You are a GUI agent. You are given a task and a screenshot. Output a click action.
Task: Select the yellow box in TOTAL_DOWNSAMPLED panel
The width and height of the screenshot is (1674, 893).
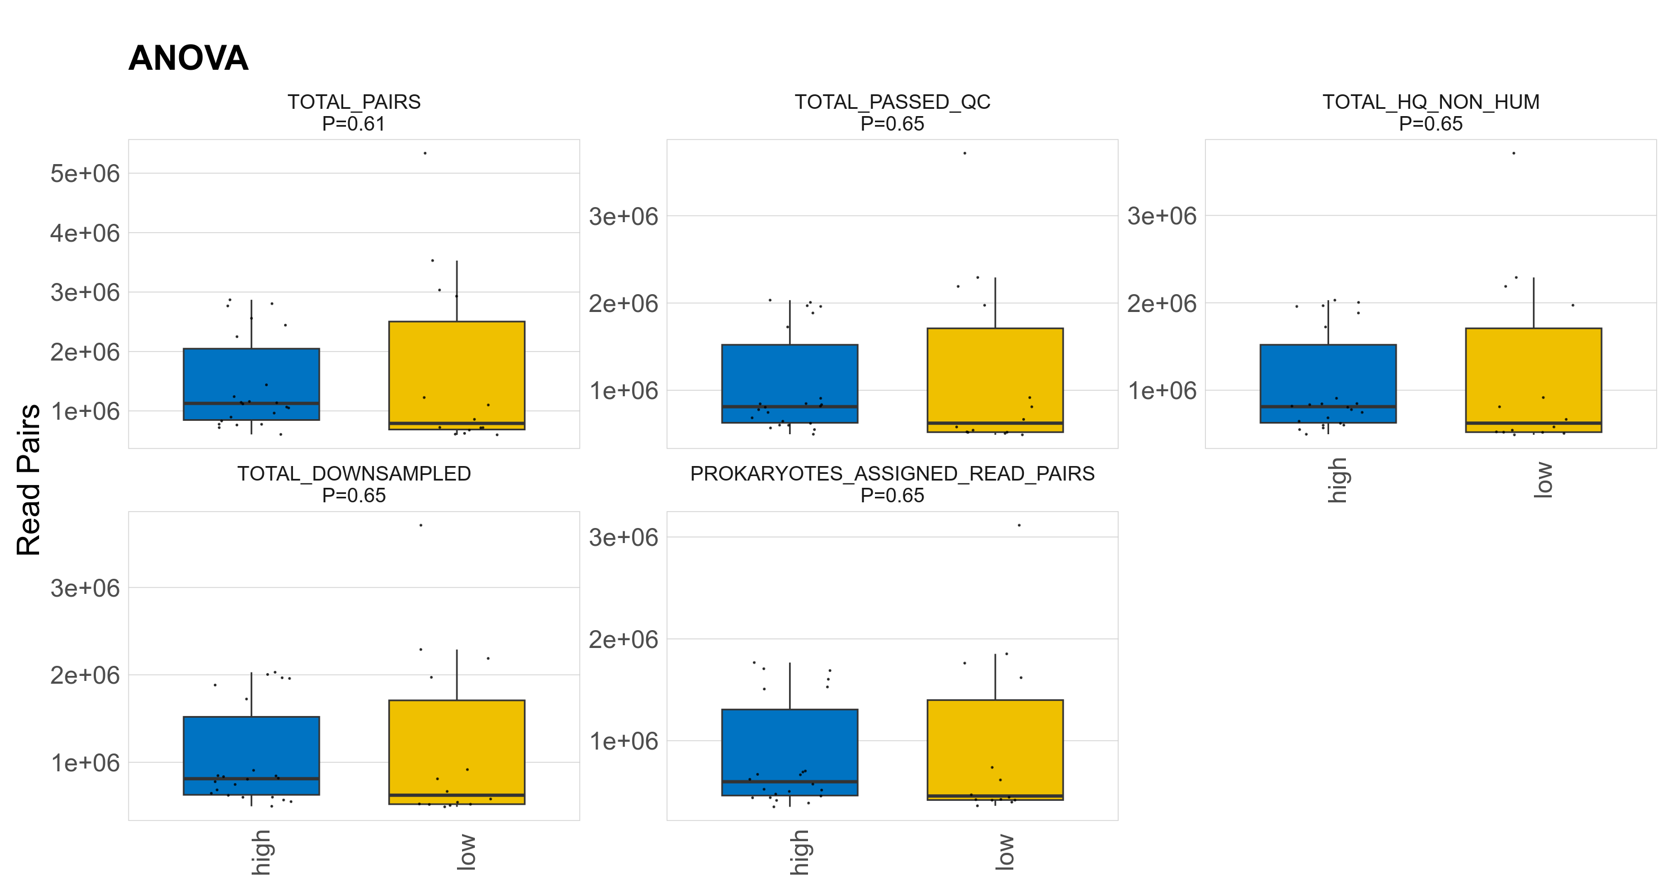coord(457,744)
